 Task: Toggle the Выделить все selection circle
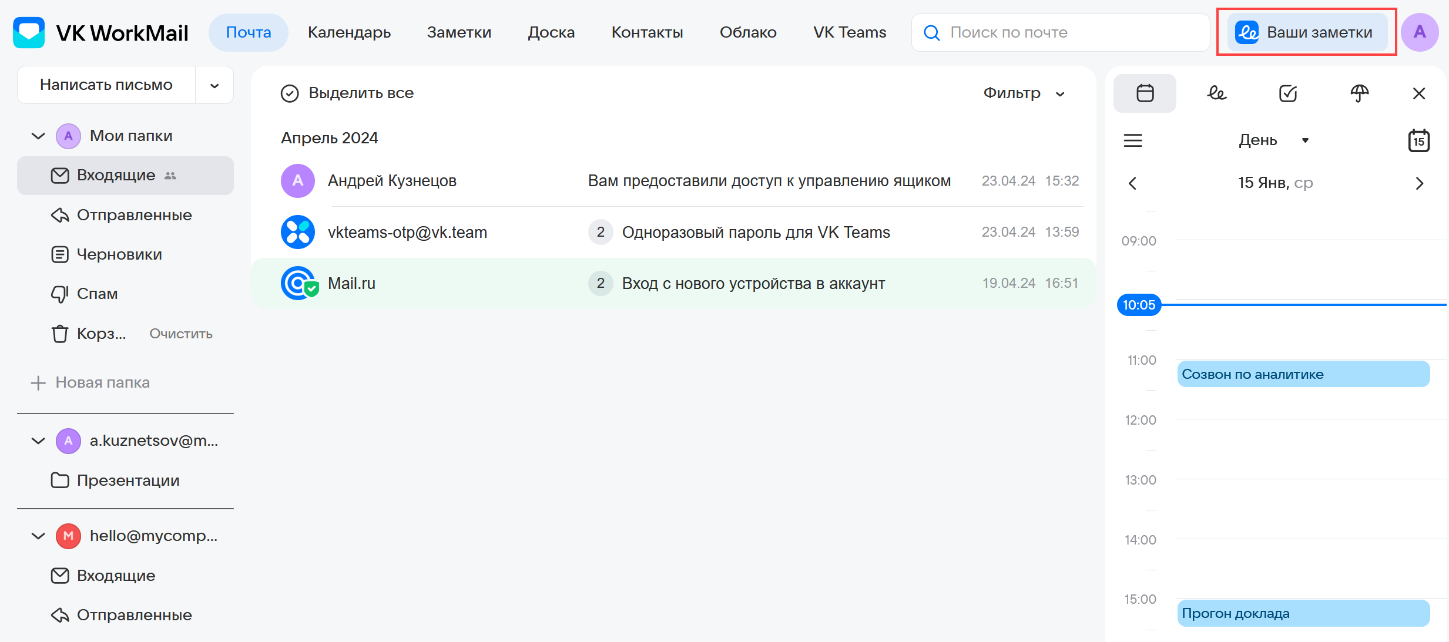[290, 93]
